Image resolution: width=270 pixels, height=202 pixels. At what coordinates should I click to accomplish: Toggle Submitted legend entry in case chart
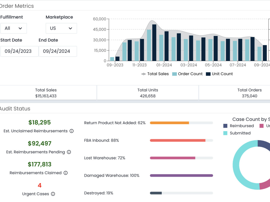coord(237,133)
